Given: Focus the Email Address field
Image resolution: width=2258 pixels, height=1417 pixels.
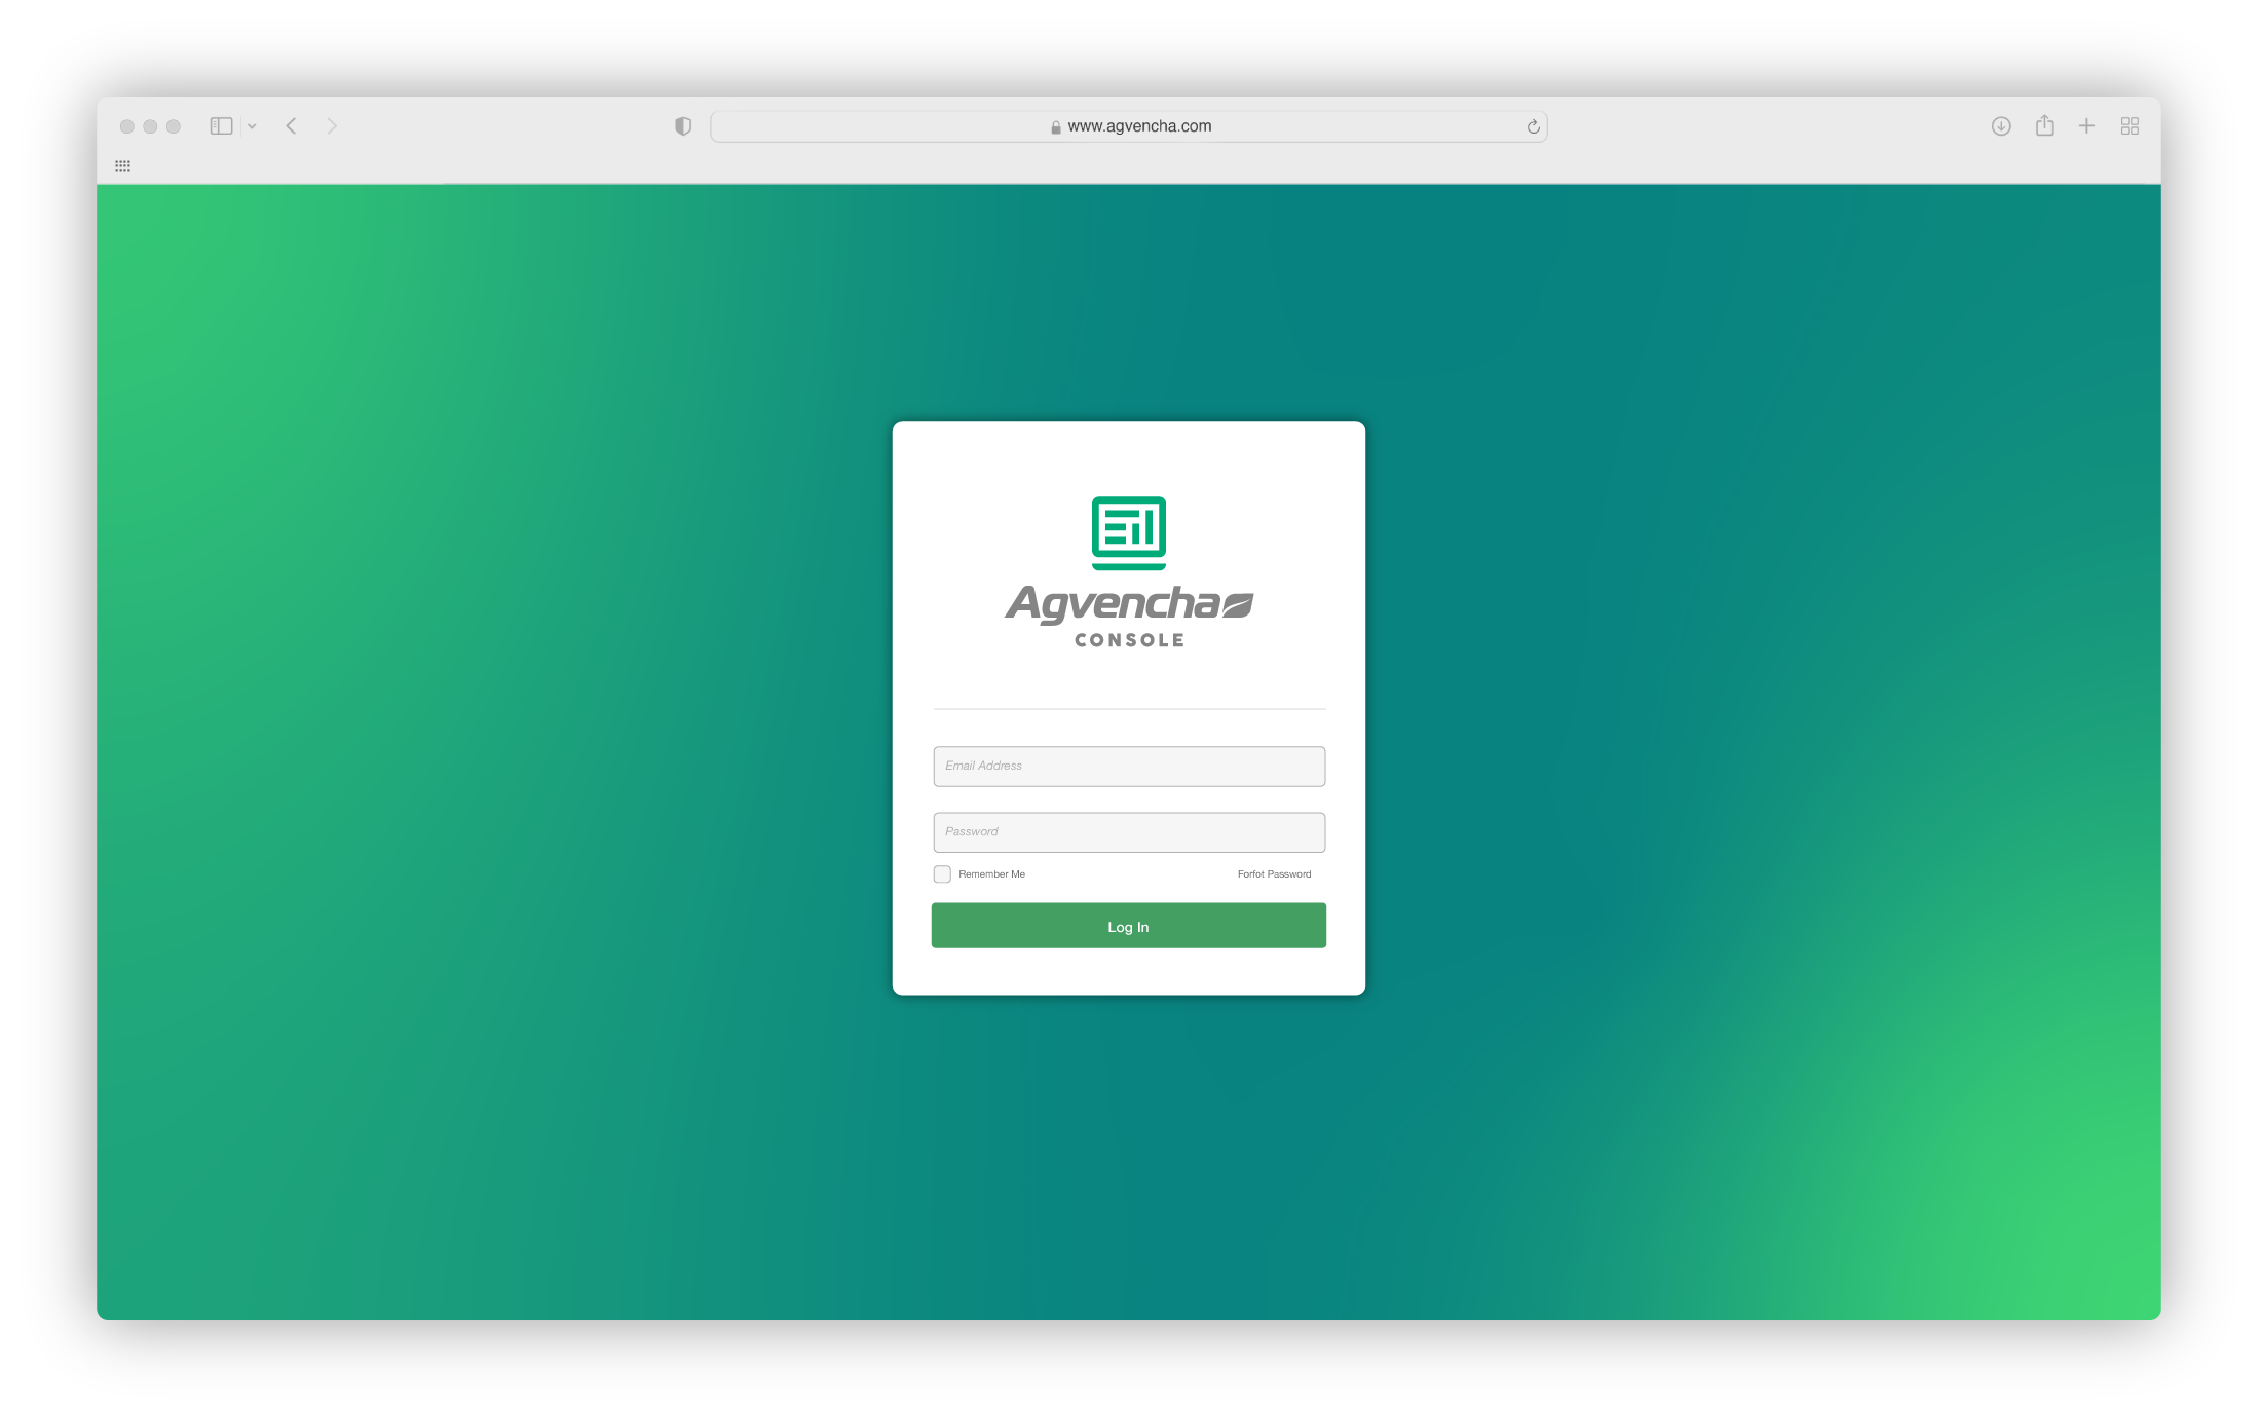Looking at the screenshot, I should tap(1128, 766).
